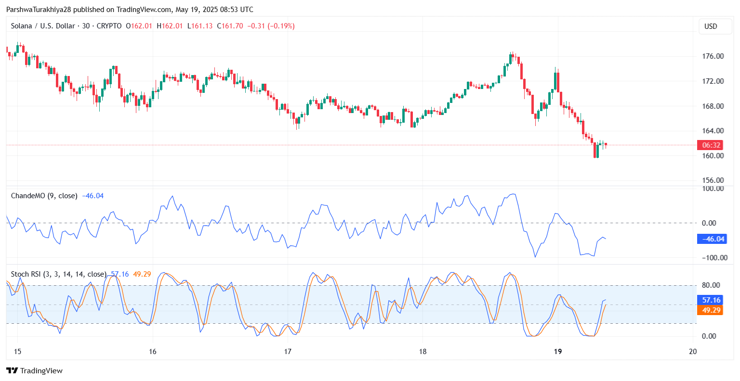The width and height of the screenshot is (740, 381).
Task: Select bold date 19 on the time axis
Action: (x=558, y=352)
